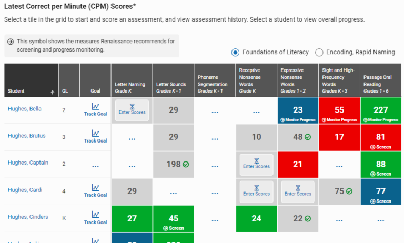Screen dimensions: 404x243
Task: Select Encoding, Rapid Naming radio button
Action: [319, 52]
